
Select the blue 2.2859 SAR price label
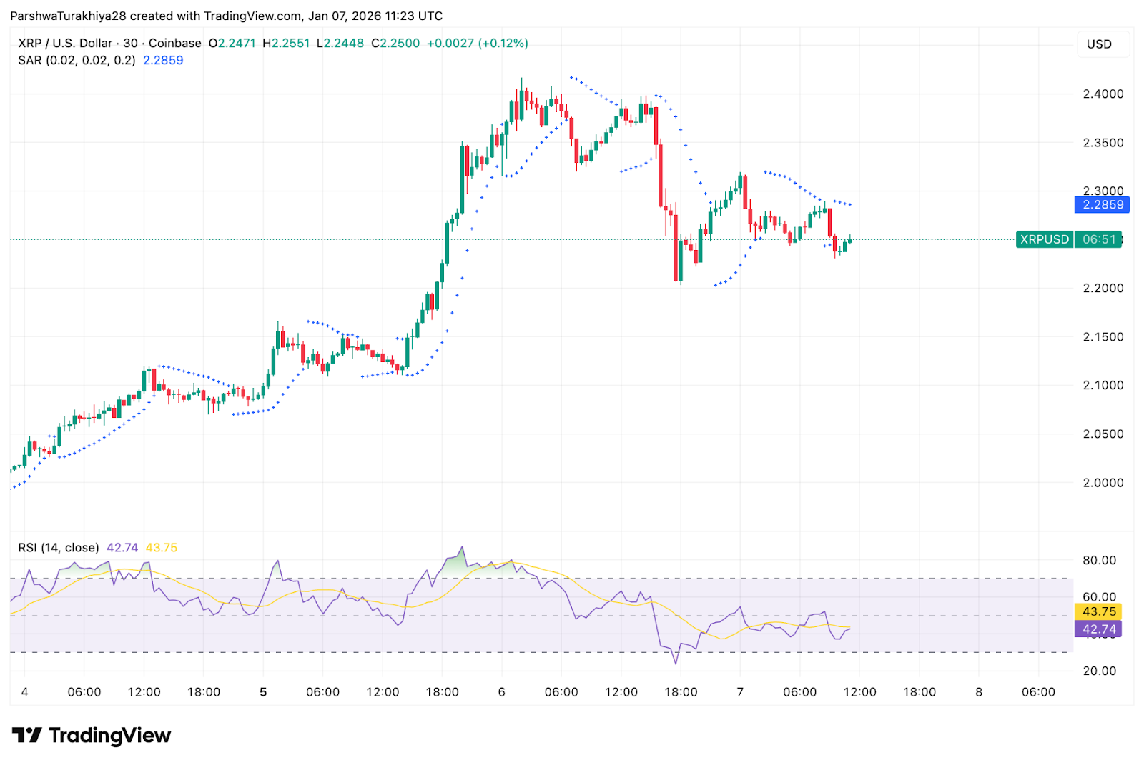pyautogui.click(x=1102, y=205)
